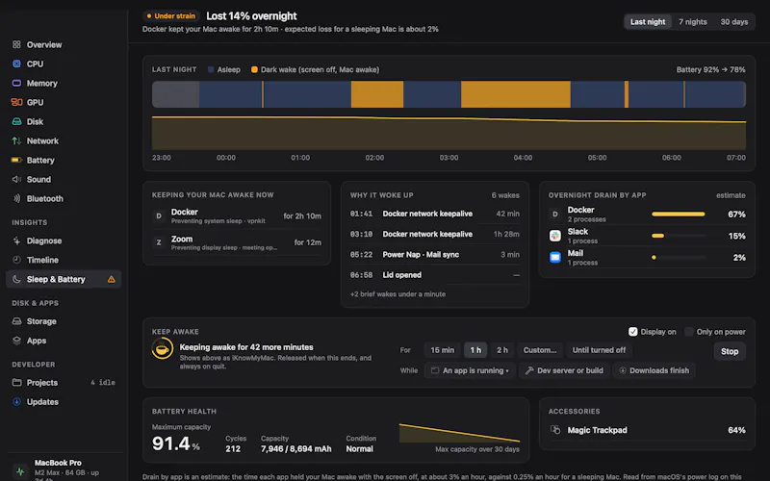
Task: Open the Disk drive icon
Action: tap(16, 121)
